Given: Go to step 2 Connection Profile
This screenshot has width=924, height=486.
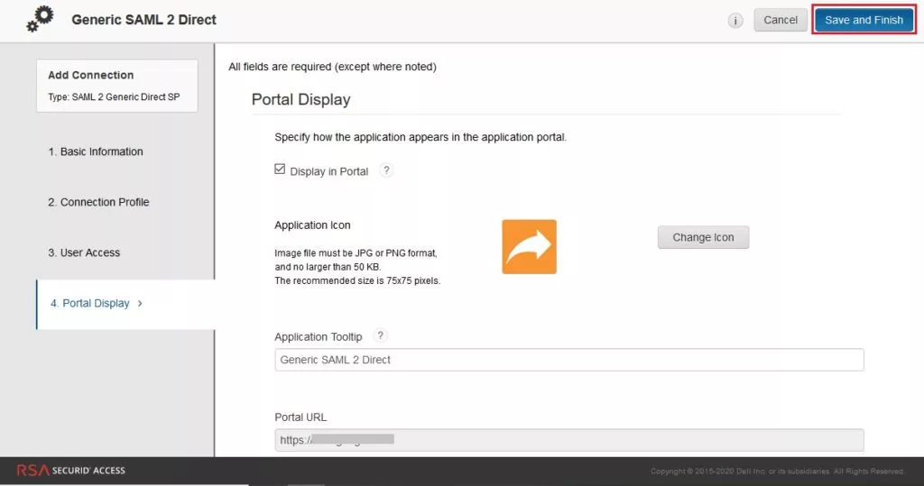Looking at the screenshot, I should tap(98, 202).
